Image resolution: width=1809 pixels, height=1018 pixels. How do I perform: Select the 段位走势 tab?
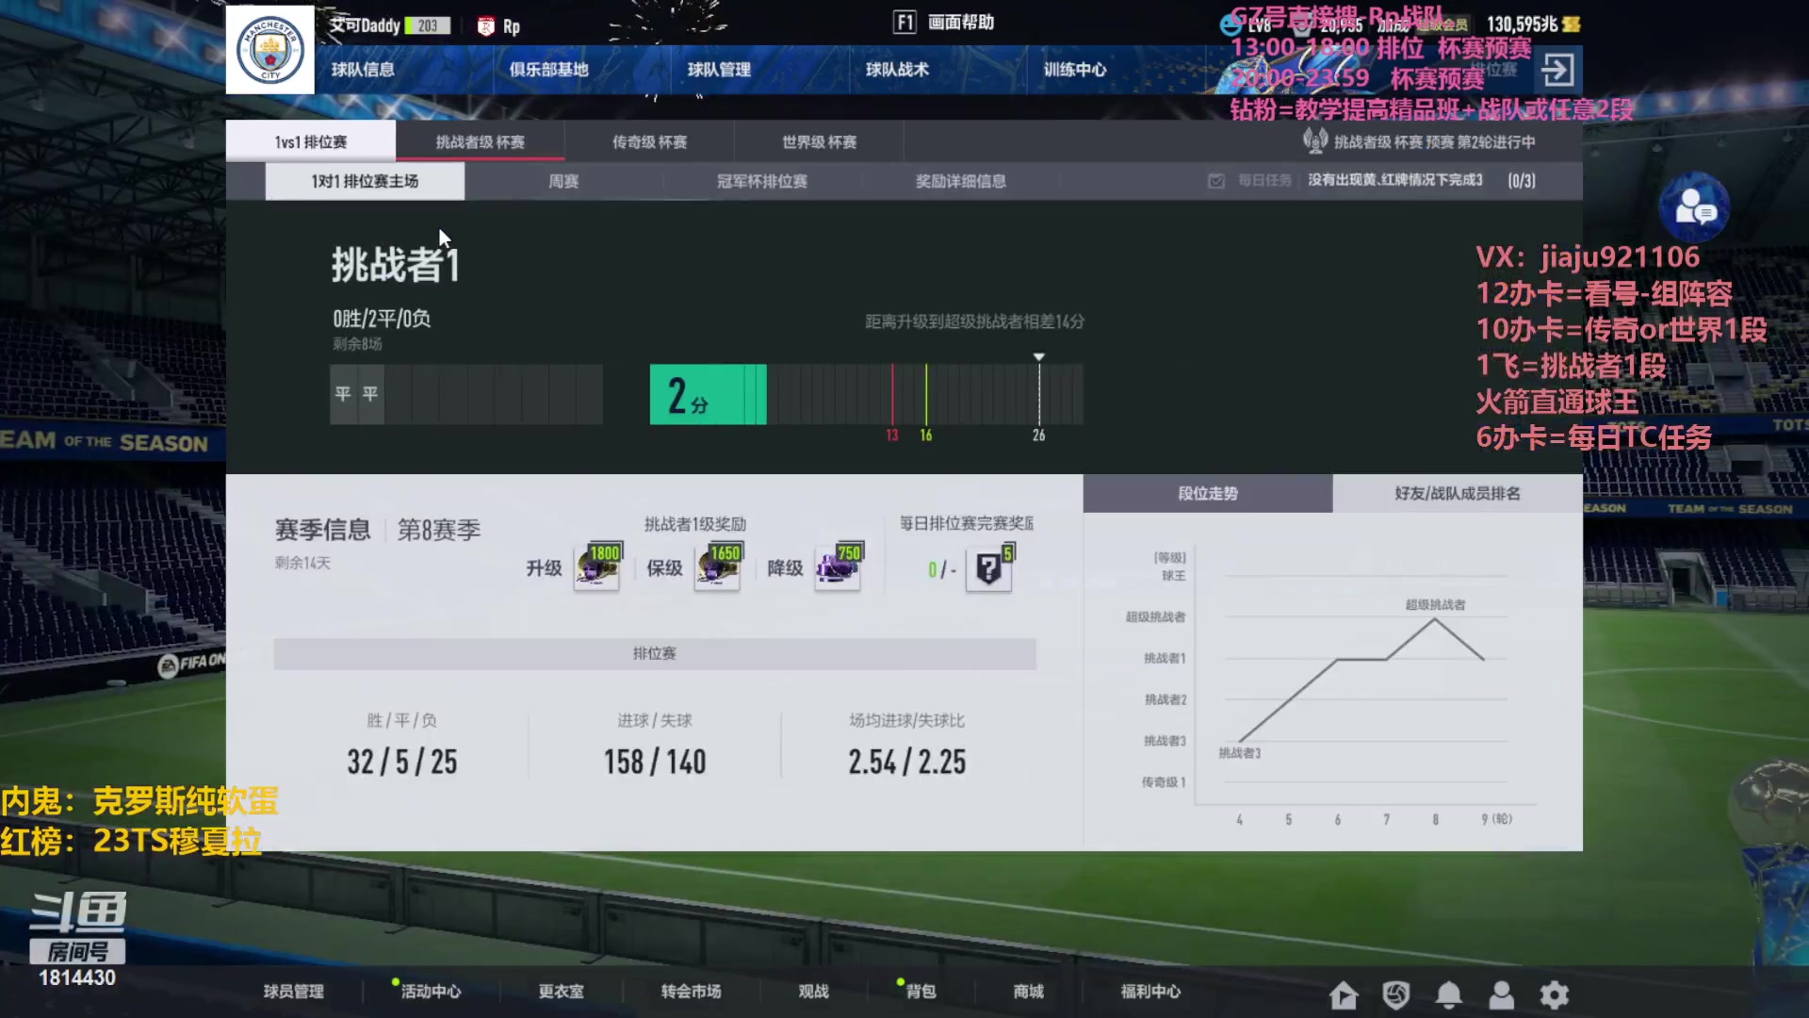point(1208,493)
